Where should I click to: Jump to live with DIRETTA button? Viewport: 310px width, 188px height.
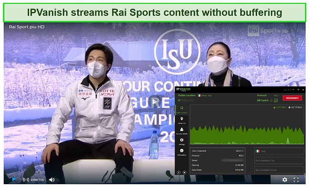(33, 180)
